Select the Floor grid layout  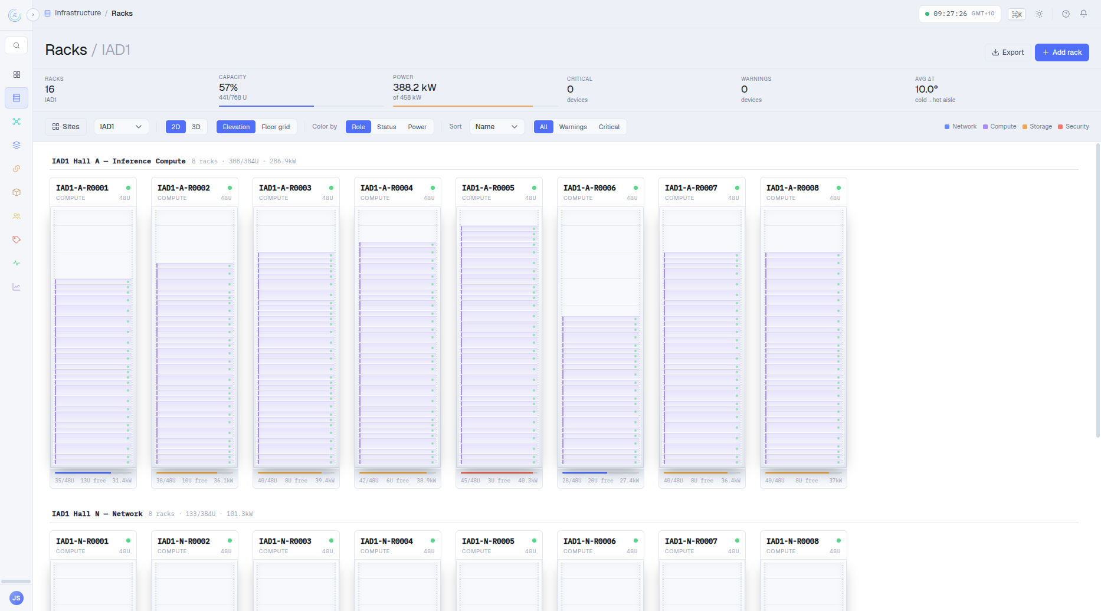click(x=276, y=127)
